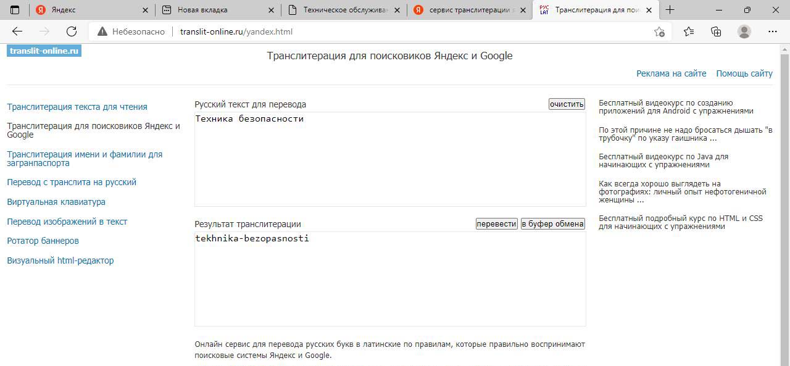Close the Техническое обслуживание tab
Screen dimensions: 790x366
tap(397, 10)
